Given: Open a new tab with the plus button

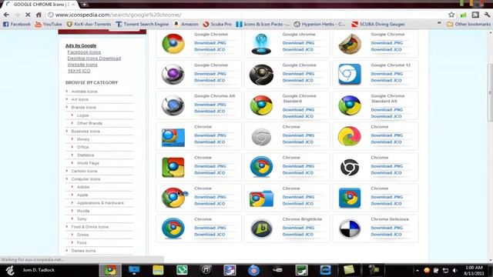Looking at the screenshot, I should pos(84,5).
